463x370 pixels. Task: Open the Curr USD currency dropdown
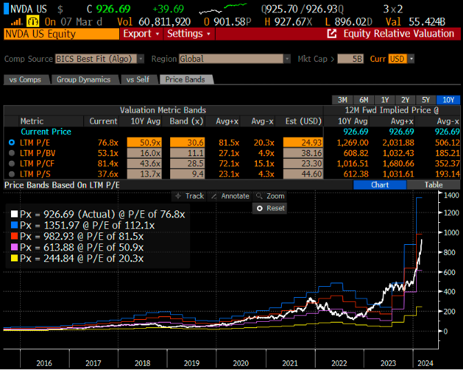411,59
